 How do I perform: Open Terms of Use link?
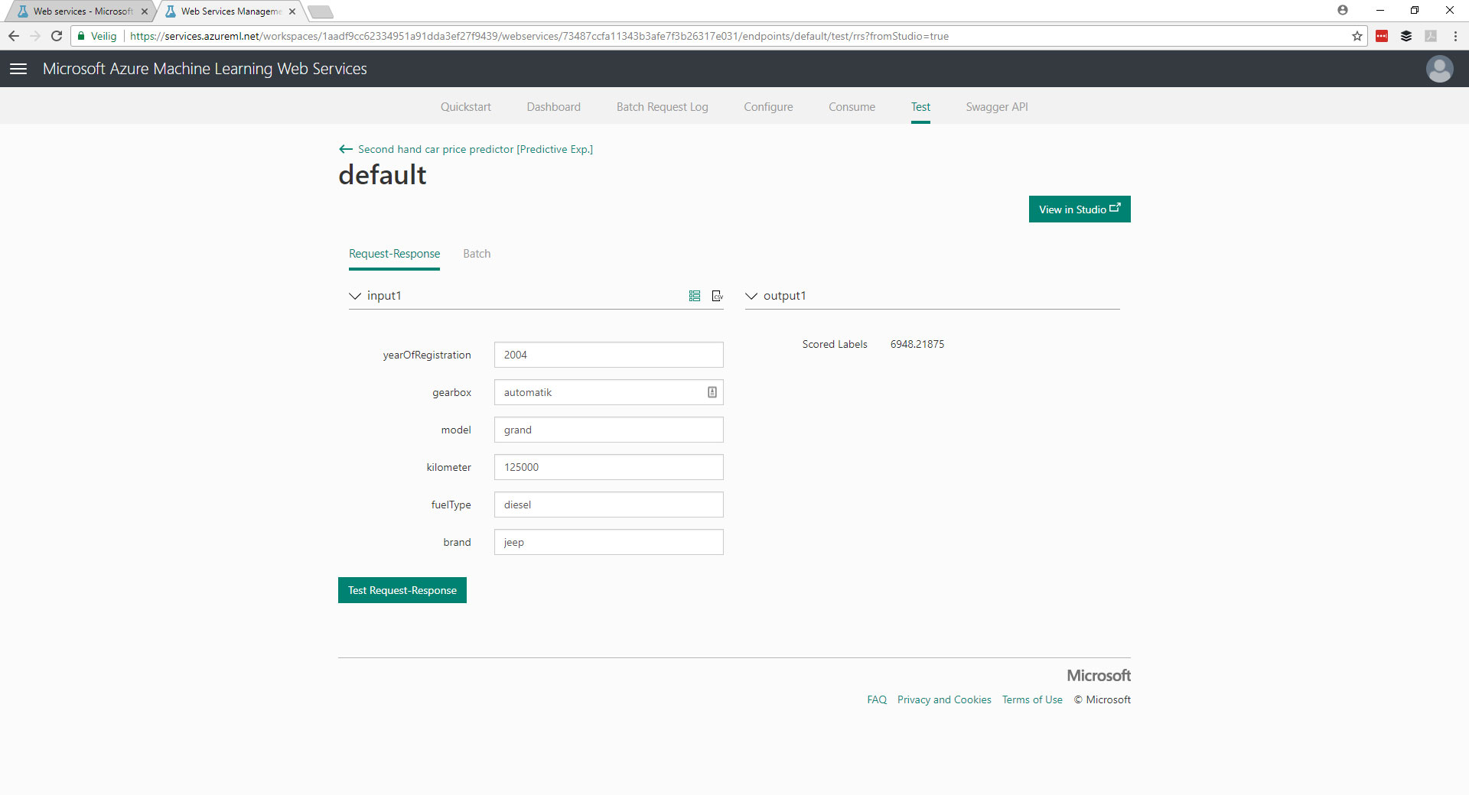click(x=1032, y=699)
